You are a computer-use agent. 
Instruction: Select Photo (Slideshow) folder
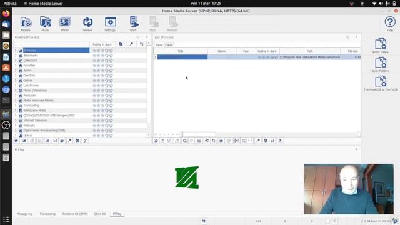35,91
